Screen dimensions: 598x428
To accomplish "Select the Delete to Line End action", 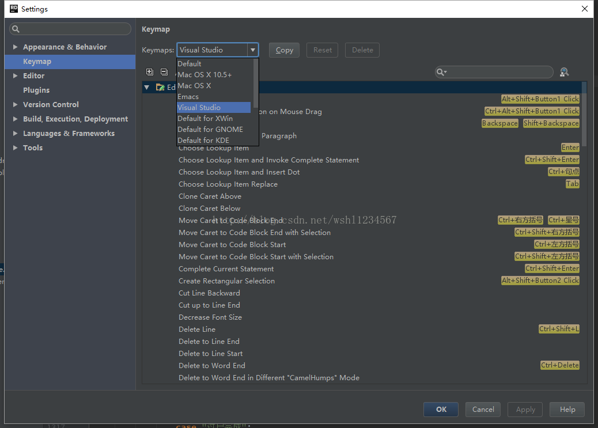I will pos(209,342).
